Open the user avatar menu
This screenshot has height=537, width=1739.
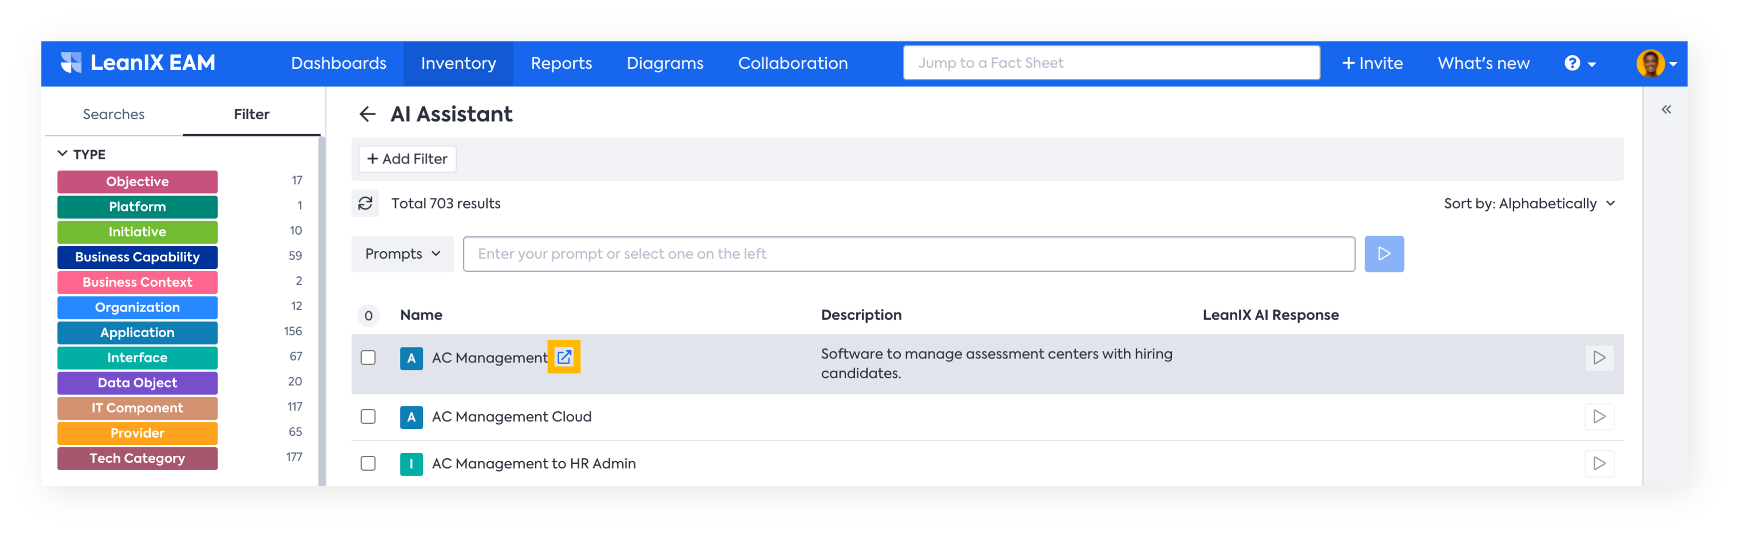[x=1656, y=63]
